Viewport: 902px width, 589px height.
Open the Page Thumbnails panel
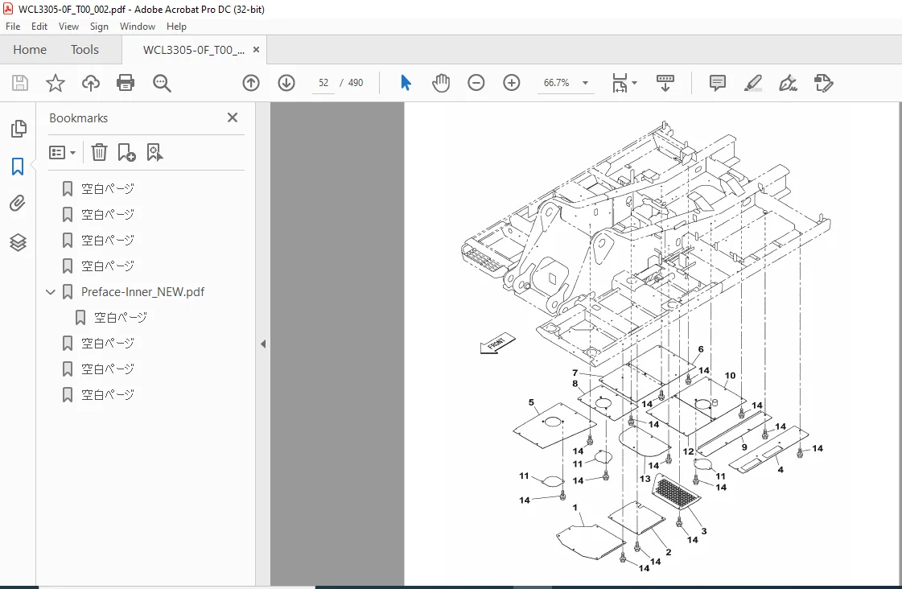[19, 129]
